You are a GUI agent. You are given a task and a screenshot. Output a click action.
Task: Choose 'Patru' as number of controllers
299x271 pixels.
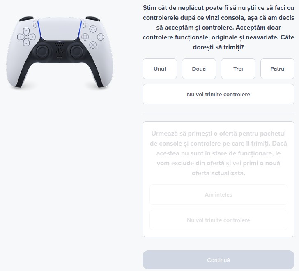click(278, 69)
